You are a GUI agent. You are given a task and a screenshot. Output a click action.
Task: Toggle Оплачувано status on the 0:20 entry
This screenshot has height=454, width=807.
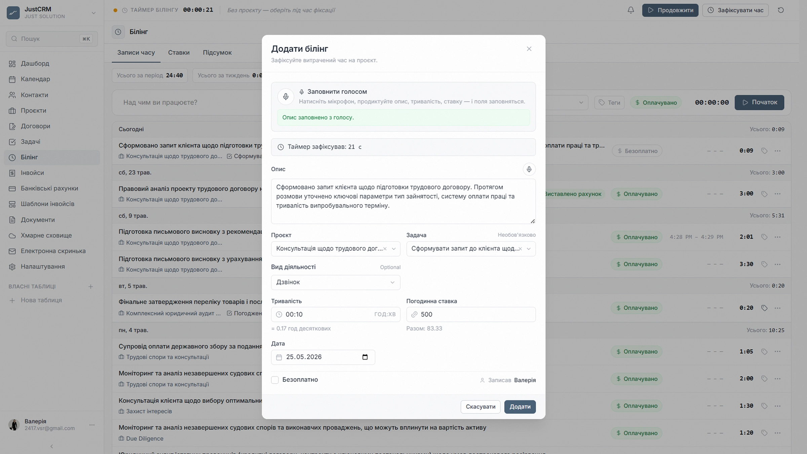click(x=636, y=308)
